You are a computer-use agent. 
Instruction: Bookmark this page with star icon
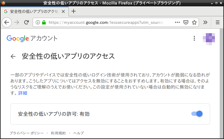click(194, 22)
